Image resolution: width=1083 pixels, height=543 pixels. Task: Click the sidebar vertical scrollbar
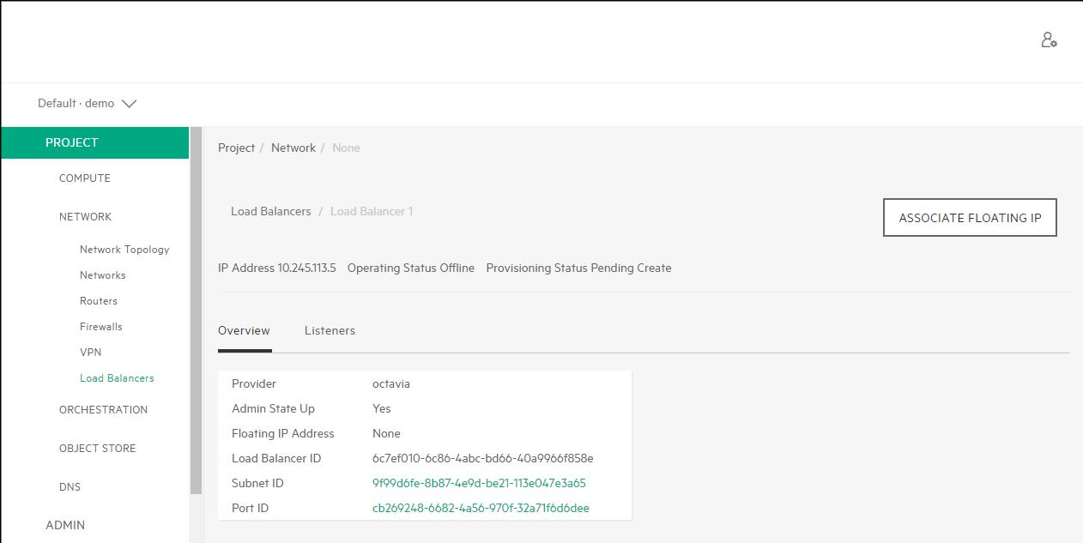click(196, 309)
